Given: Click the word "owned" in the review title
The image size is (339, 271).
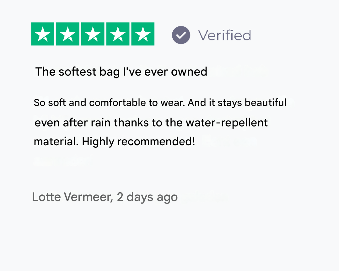Looking at the screenshot, I should 189,72.
